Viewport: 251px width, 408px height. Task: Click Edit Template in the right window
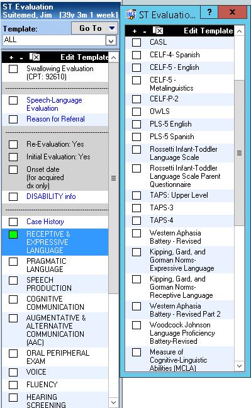click(x=208, y=31)
